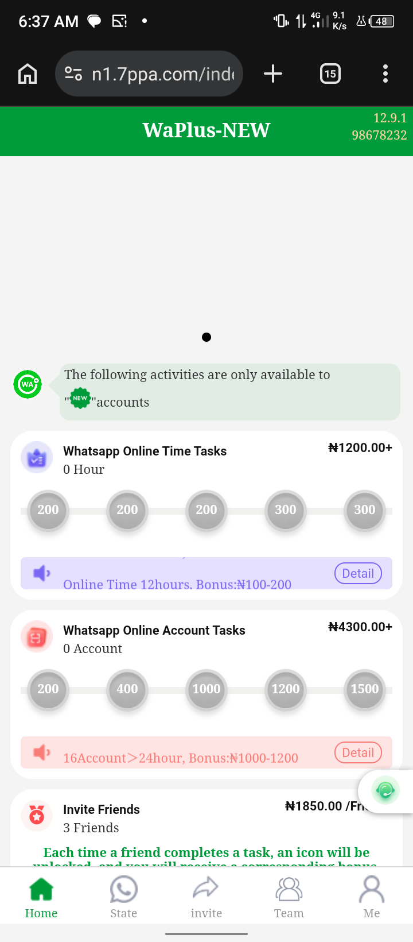Tap the banner carousel dot indicator

click(206, 337)
